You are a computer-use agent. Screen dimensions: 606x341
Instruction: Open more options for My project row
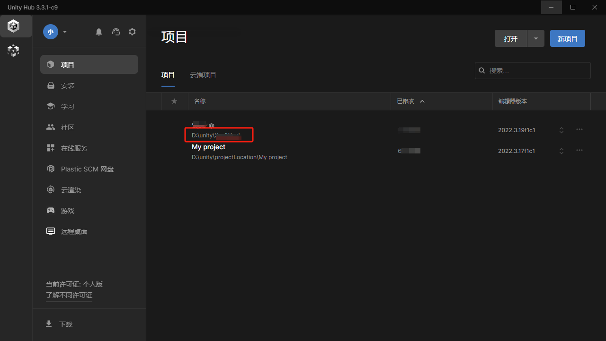(579, 150)
